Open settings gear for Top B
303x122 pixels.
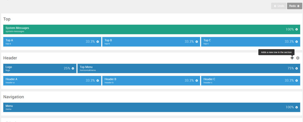click(x=197, y=42)
